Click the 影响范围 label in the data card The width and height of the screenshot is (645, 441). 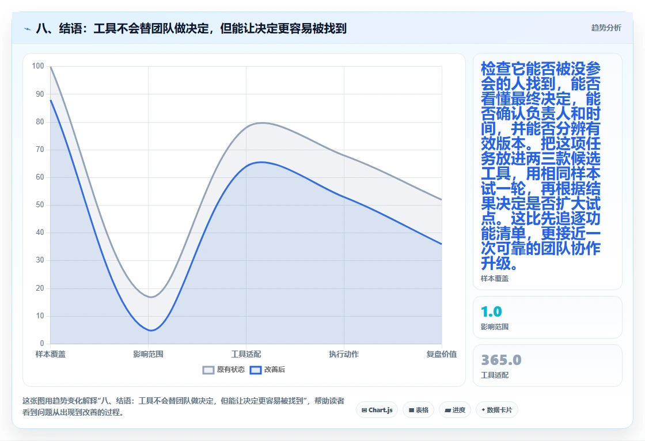click(495, 326)
